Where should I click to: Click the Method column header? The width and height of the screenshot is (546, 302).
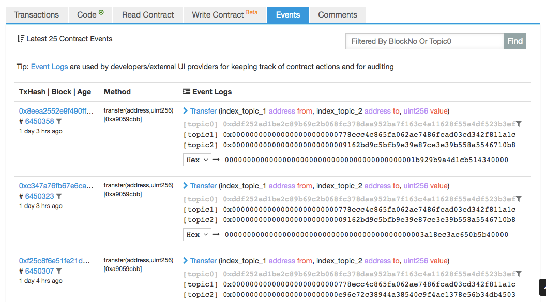tap(117, 92)
